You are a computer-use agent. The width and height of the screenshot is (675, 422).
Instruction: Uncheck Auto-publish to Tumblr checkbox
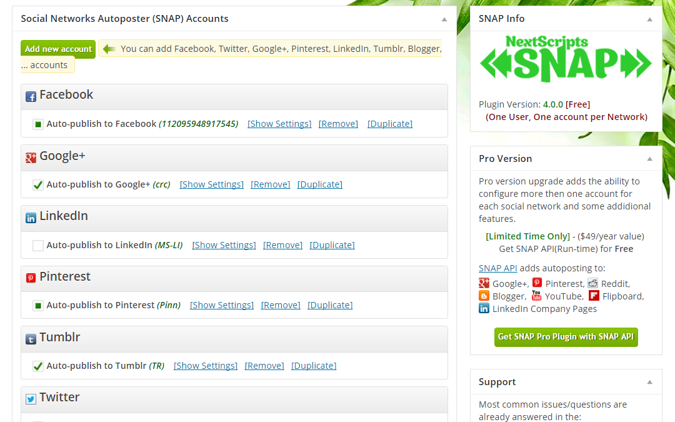click(x=38, y=366)
